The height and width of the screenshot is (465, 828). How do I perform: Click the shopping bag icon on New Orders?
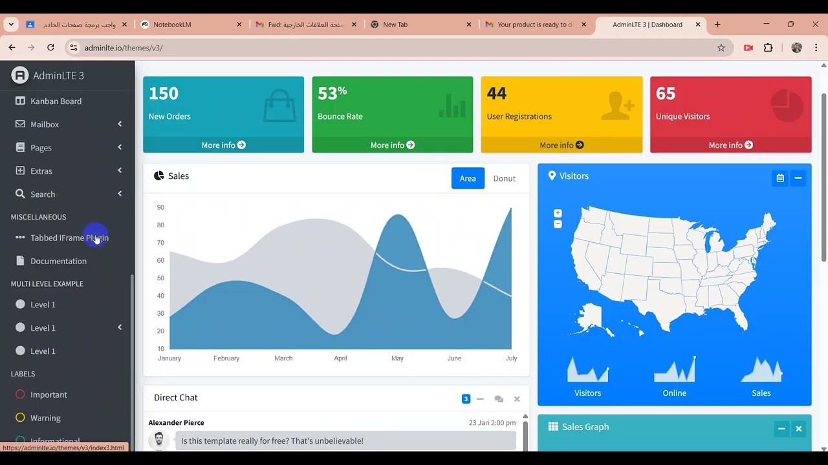click(x=279, y=106)
